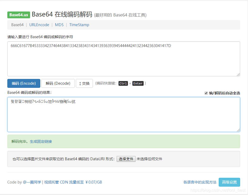Screen dimensions: 248x195
Task: Click the Enter key hint badge
Action: [x=138, y=83]
